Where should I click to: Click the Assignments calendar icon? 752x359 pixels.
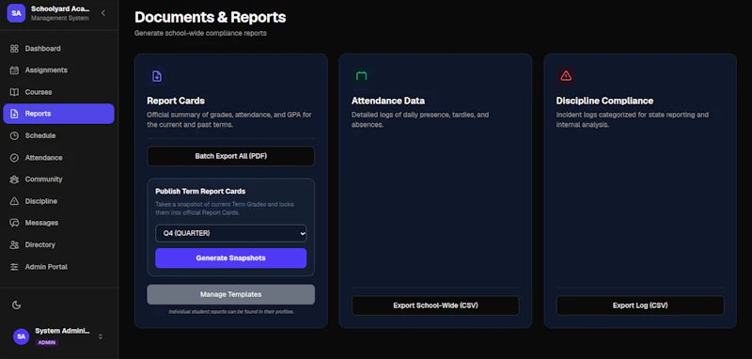click(14, 70)
